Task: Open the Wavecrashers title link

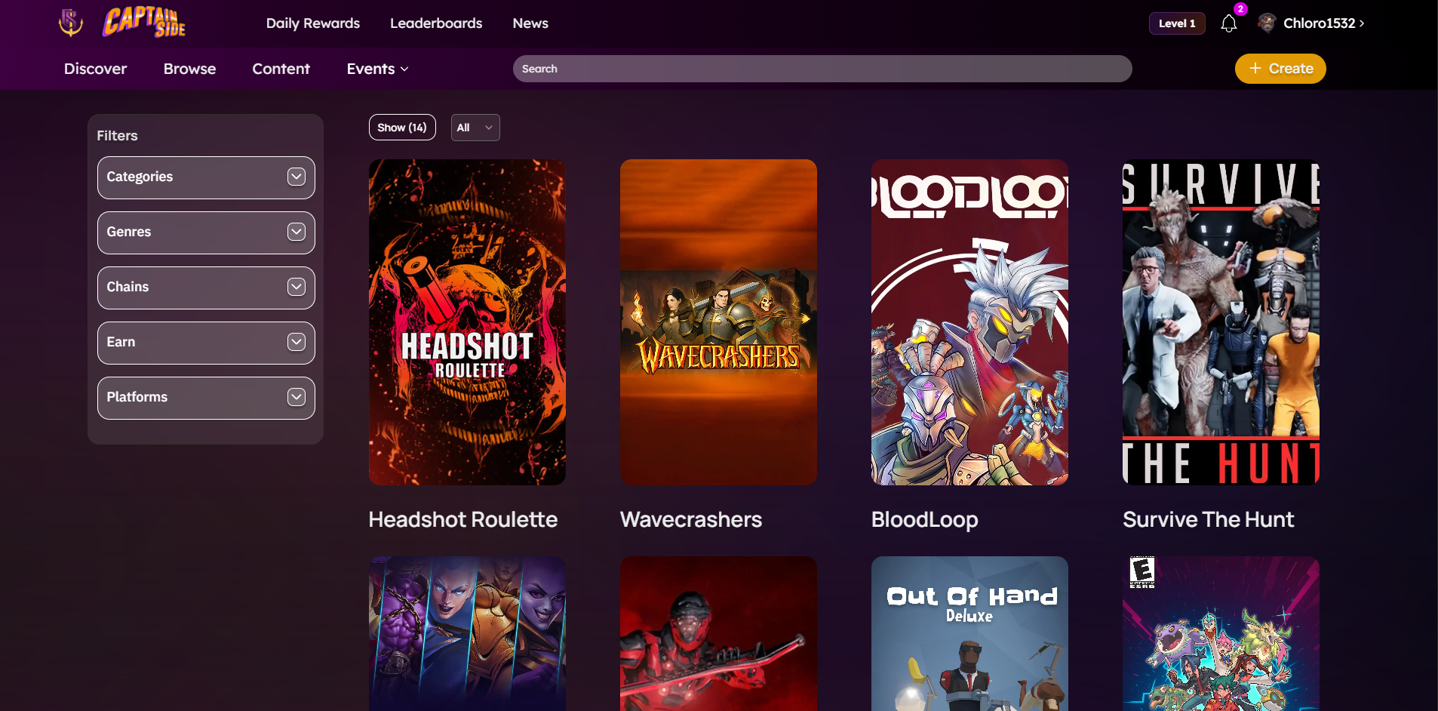Action: (691, 519)
